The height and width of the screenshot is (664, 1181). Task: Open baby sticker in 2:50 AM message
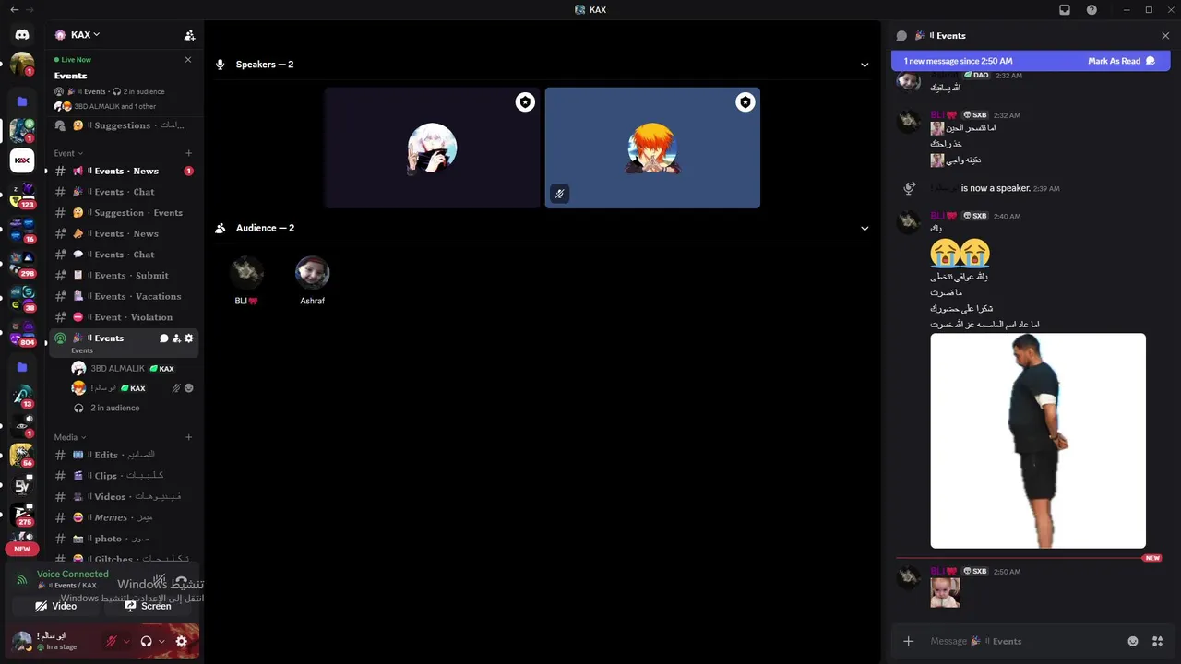[945, 592]
